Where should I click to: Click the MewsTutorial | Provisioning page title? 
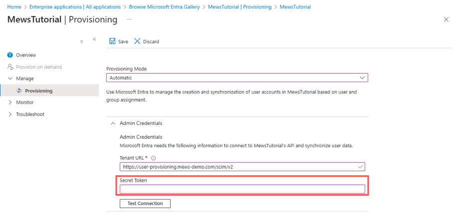tap(62, 19)
